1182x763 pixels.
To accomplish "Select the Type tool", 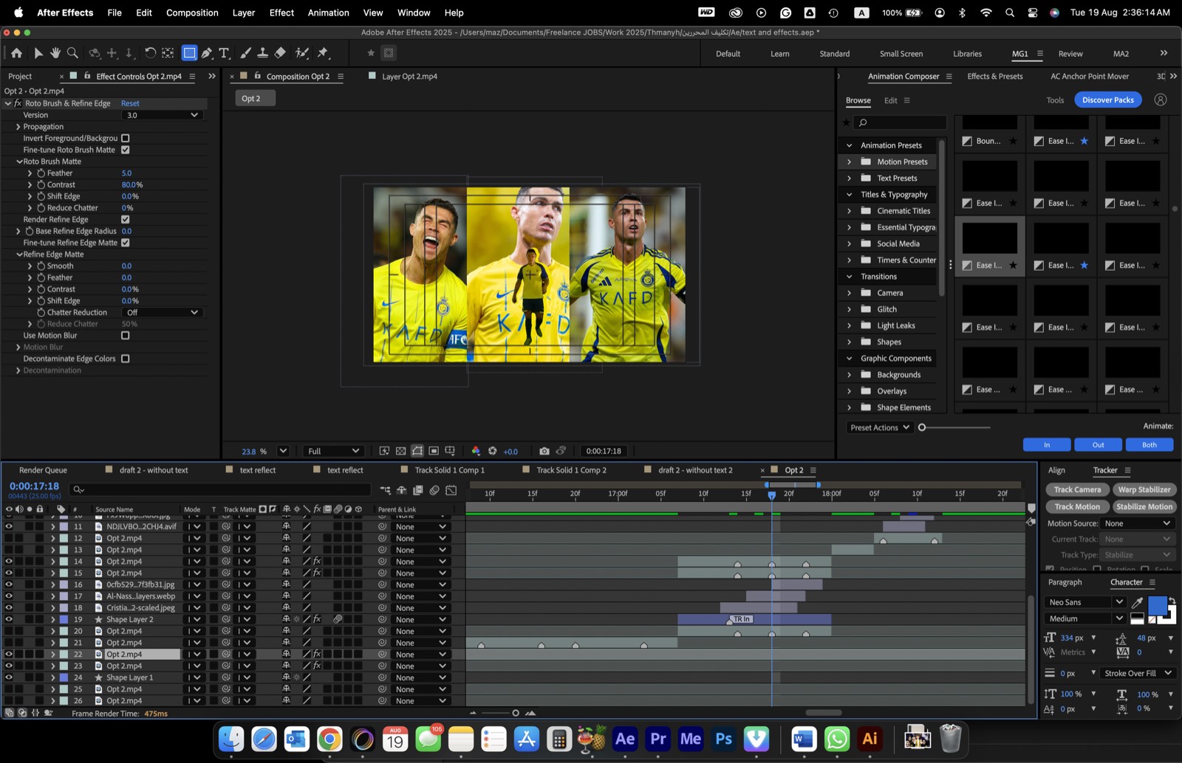I will tap(224, 53).
